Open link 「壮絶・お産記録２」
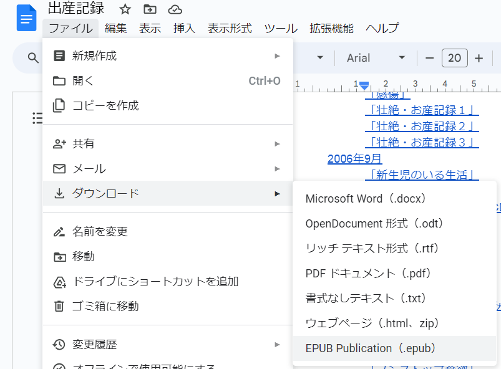The width and height of the screenshot is (501, 369). click(x=422, y=126)
